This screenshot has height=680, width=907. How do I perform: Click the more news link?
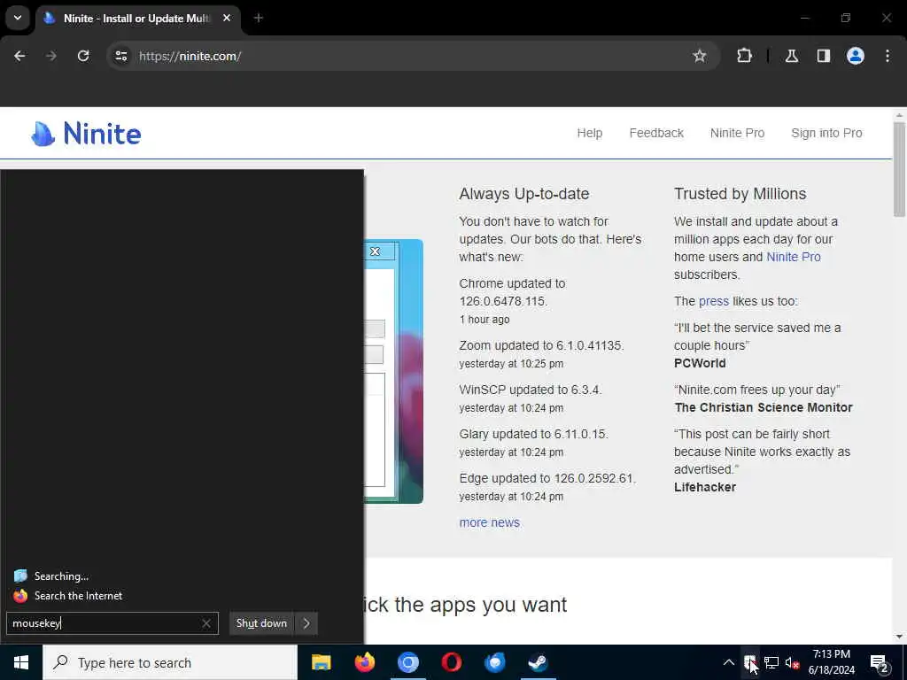[x=489, y=522]
